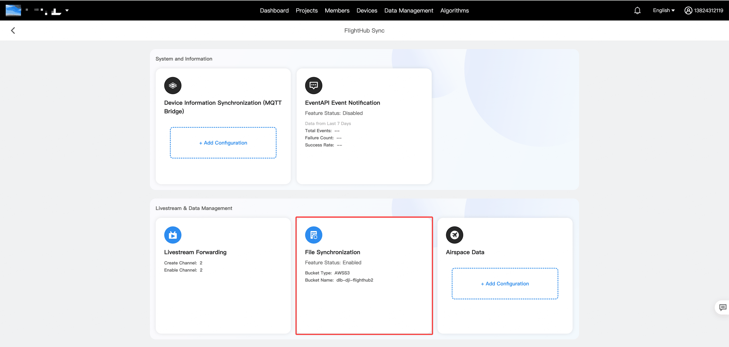Open the Members page
The image size is (729, 347).
click(337, 10)
